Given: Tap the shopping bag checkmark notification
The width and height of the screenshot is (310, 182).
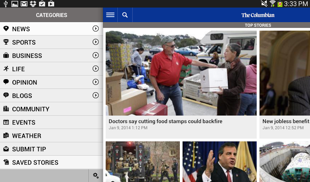Looking at the screenshot, I should pos(42,4).
